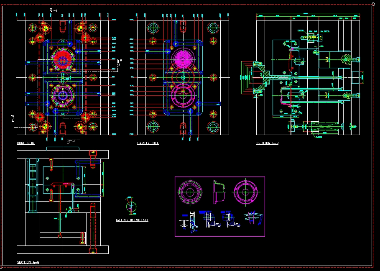Screen dimensions: 380x271
Task: Click the CAVITY SIDE view label
Action: tap(148, 143)
